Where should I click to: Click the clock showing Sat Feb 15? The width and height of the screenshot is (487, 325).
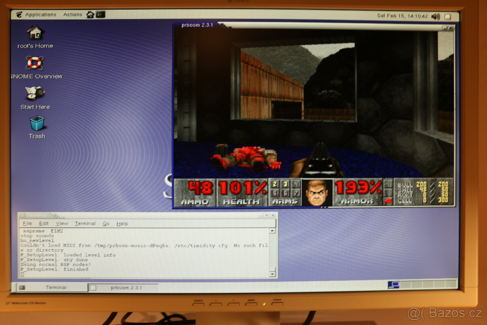point(402,16)
